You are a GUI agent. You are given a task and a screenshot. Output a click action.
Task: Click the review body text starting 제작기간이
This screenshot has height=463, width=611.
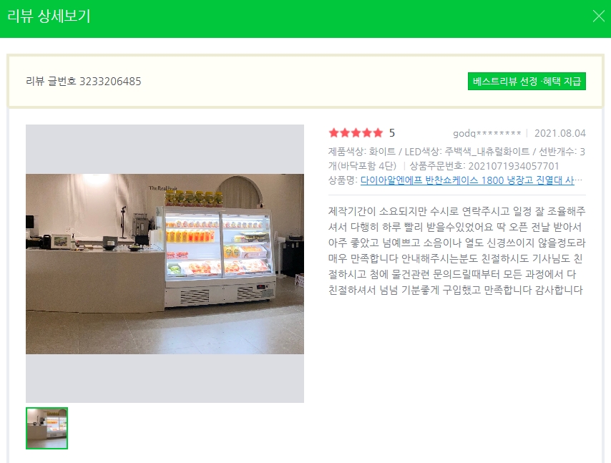(456, 250)
